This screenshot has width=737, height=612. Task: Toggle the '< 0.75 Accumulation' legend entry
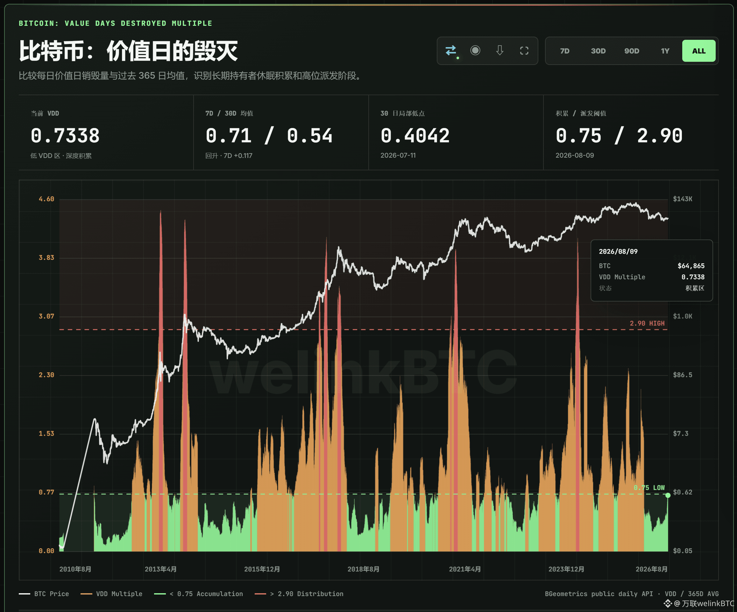pyautogui.click(x=198, y=594)
